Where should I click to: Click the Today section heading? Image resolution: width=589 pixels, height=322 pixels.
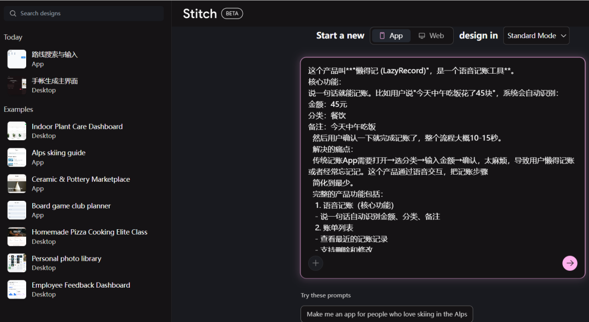[x=13, y=37]
